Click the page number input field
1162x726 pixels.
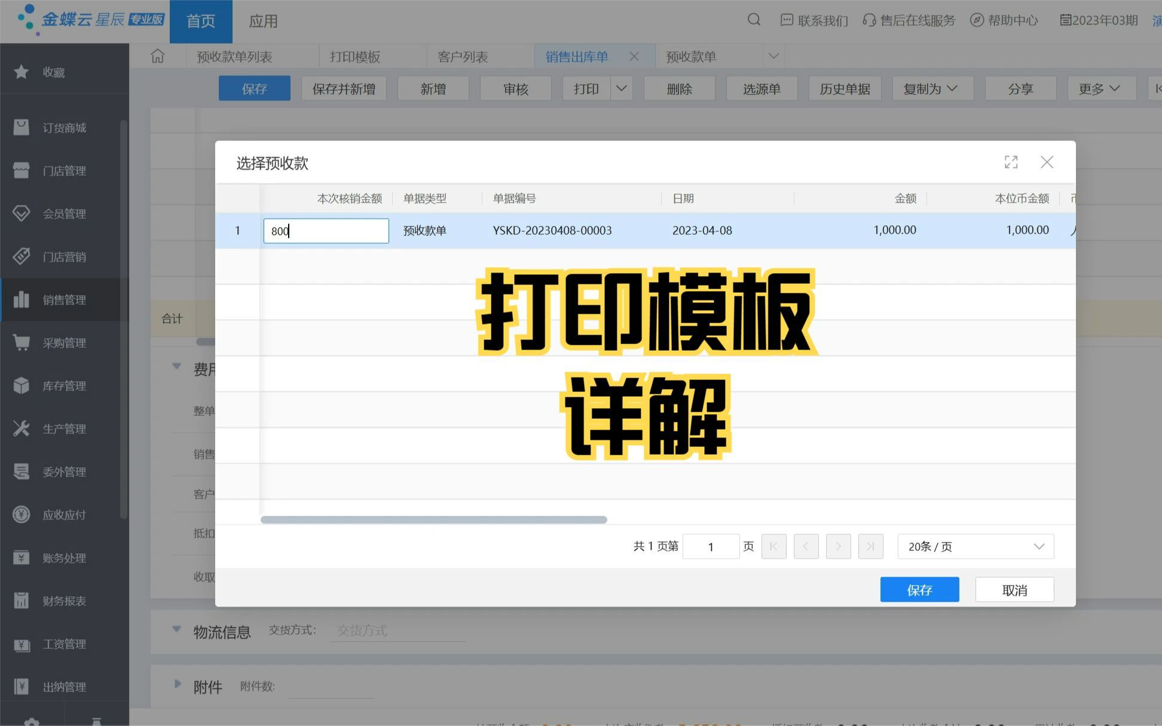coord(711,546)
